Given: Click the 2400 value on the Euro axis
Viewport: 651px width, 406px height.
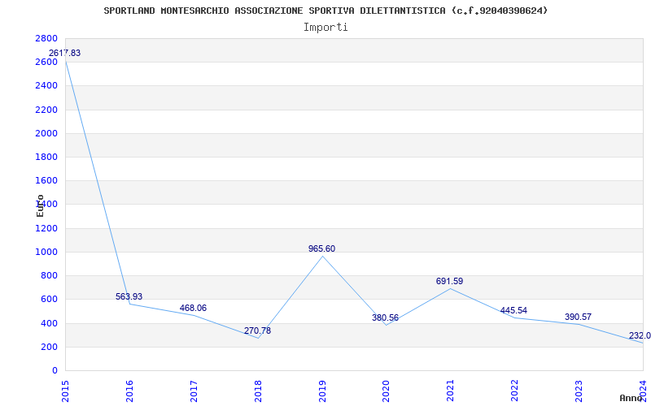Looking at the screenshot, I should 46,86.
